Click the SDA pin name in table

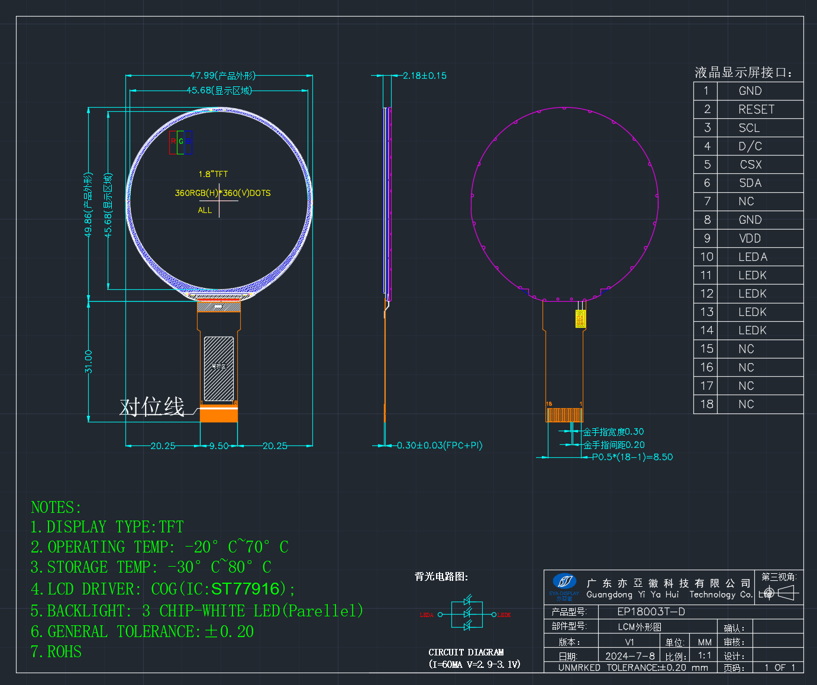pos(750,183)
